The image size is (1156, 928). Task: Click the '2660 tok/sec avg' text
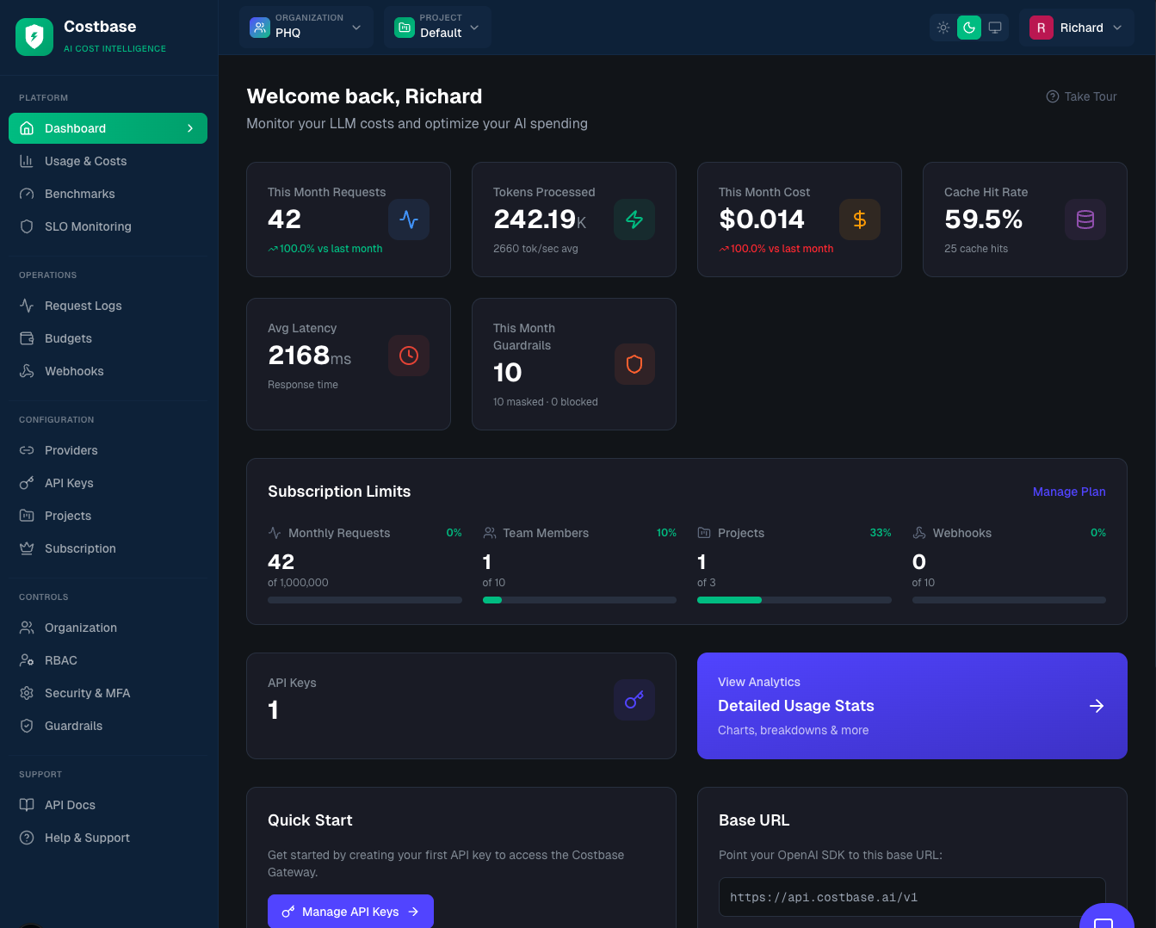pyautogui.click(x=535, y=249)
